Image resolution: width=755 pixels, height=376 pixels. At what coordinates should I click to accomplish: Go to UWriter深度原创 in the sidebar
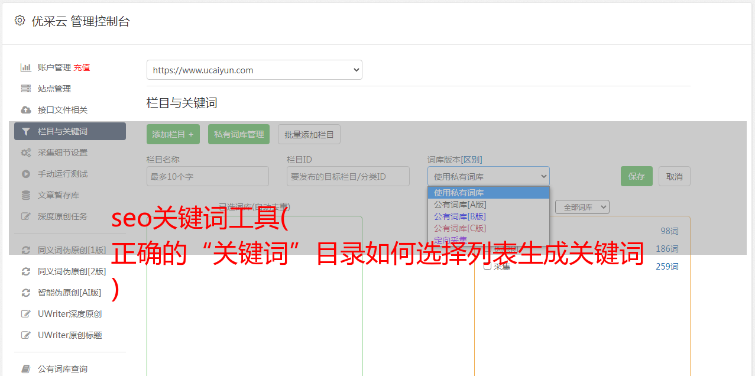70,314
